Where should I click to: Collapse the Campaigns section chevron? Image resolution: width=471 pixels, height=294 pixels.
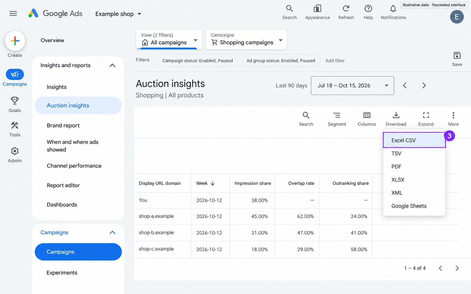112,233
